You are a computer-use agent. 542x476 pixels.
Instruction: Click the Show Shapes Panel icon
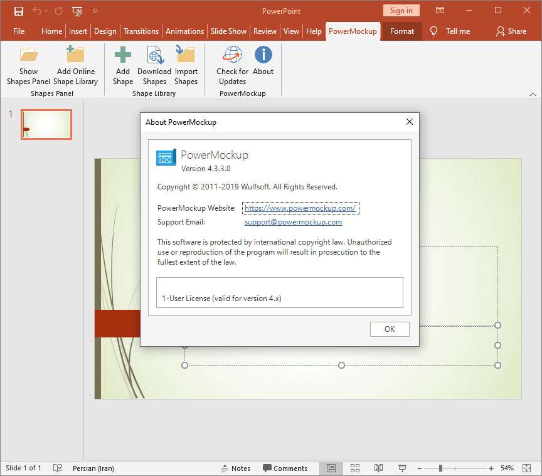[x=28, y=55]
